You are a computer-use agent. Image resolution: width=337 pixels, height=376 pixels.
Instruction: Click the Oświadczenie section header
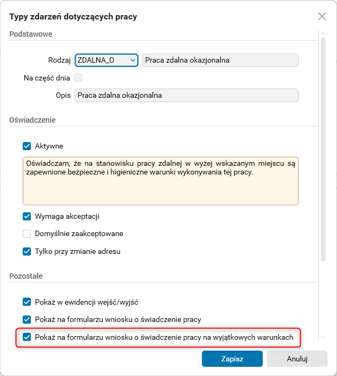pyautogui.click(x=32, y=119)
